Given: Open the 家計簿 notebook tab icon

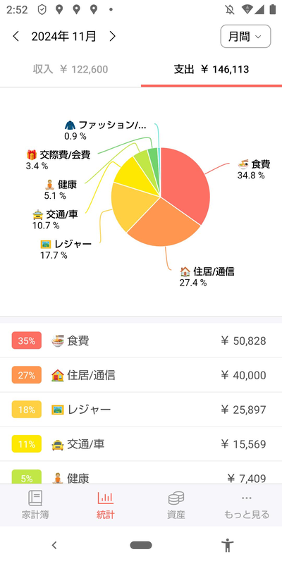Looking at the screenshot, I should [35, 498].
